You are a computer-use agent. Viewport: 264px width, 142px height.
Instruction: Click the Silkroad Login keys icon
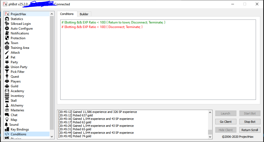[7, 24]
